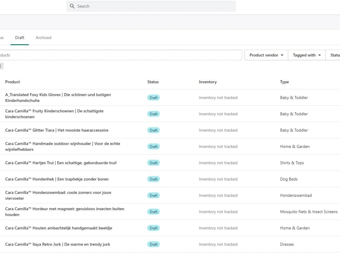Focus the top Search field

(151, 6)
